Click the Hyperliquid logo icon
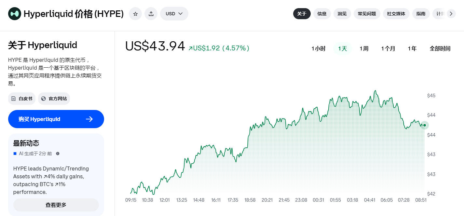 point(15,14)
